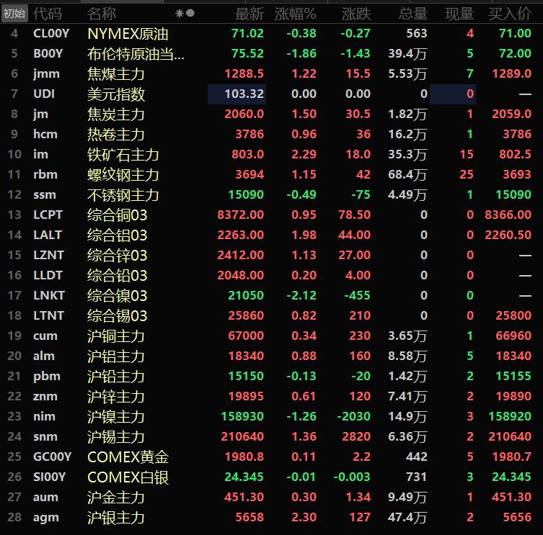Select the 焦煤主力 row
Image resolution: width=543 pixels, height=535 pixels.
coord(271,73)
